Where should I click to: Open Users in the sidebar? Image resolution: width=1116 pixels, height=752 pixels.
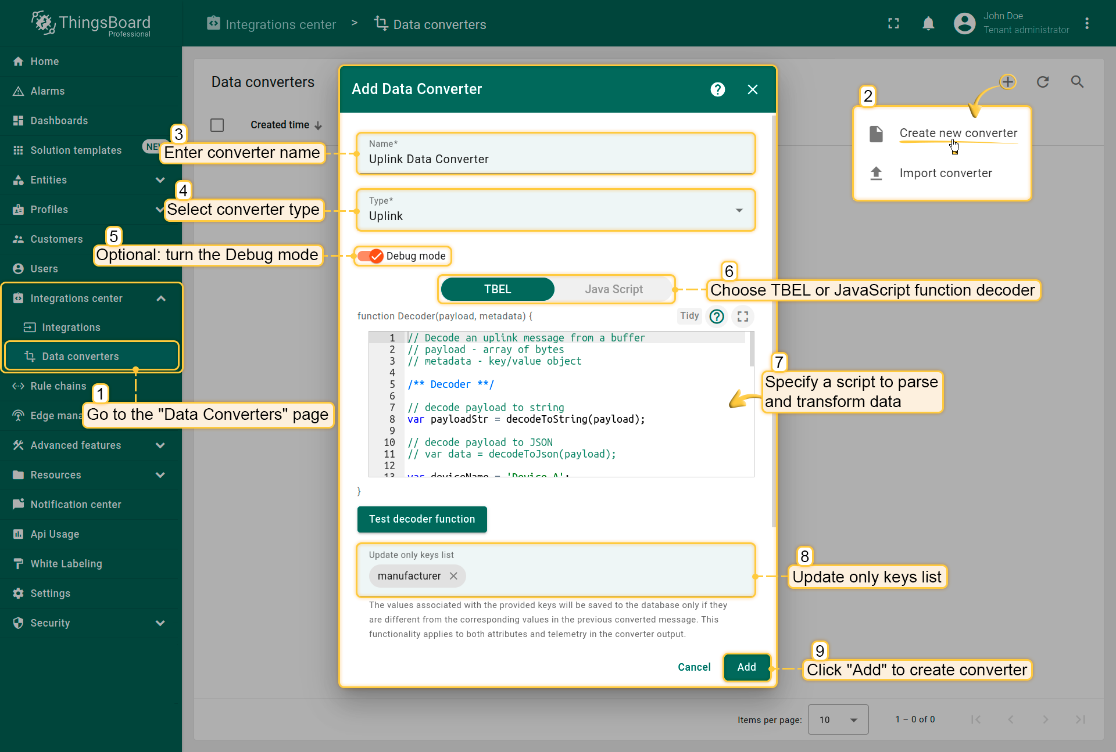(91, 269)
